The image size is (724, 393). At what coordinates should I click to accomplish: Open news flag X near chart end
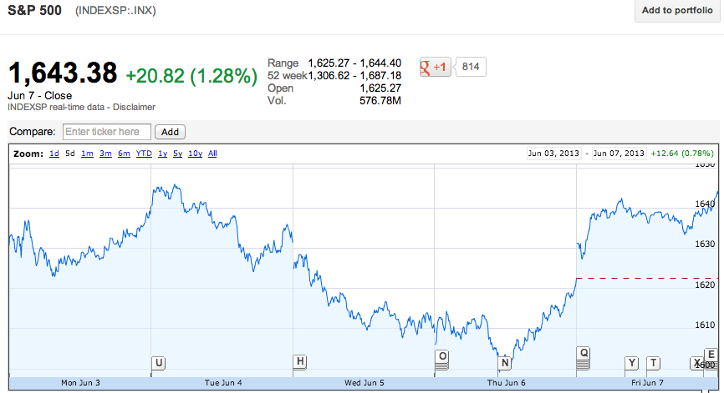tap(696, 363)
